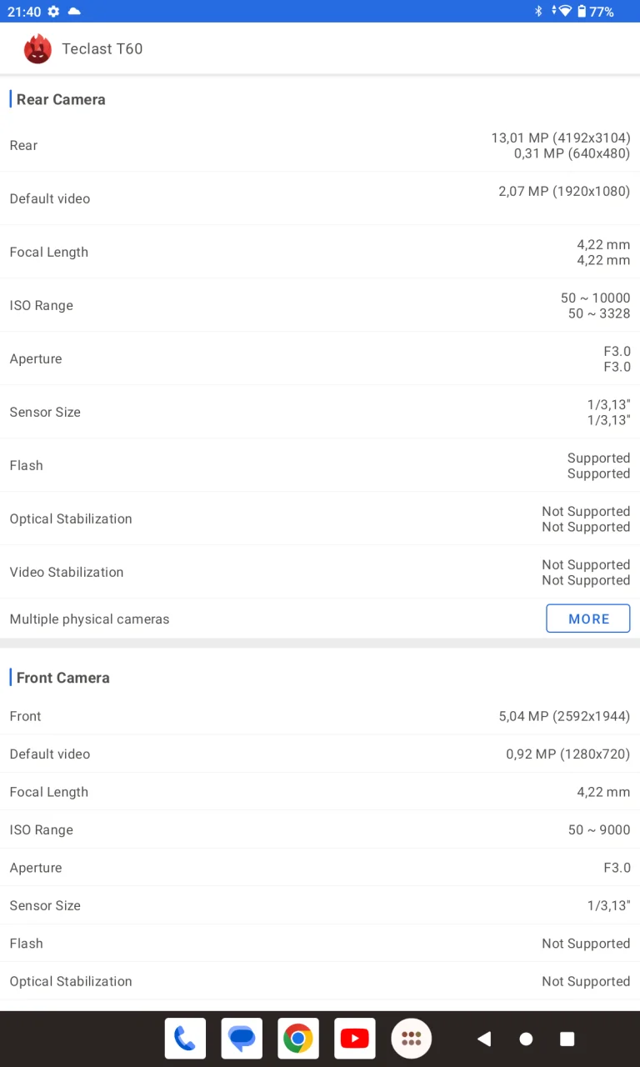Tap the Bluetooth status bar icon
The height and width of the screenshot is (1067, 640).
tap(537, 12)
